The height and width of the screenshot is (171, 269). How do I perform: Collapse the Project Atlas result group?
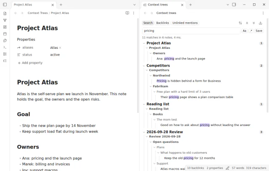coord(144,43)
